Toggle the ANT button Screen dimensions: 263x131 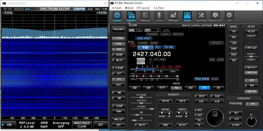(118, 49)
